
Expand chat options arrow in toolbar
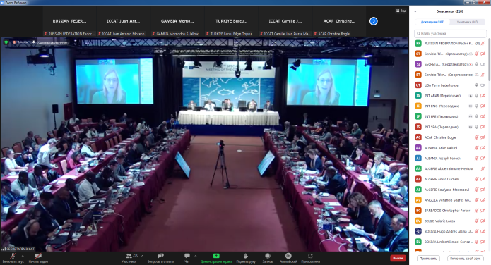pyautogui.click(x=196, y=256)
